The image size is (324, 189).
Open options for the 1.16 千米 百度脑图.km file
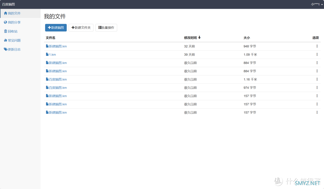[317, 79]
